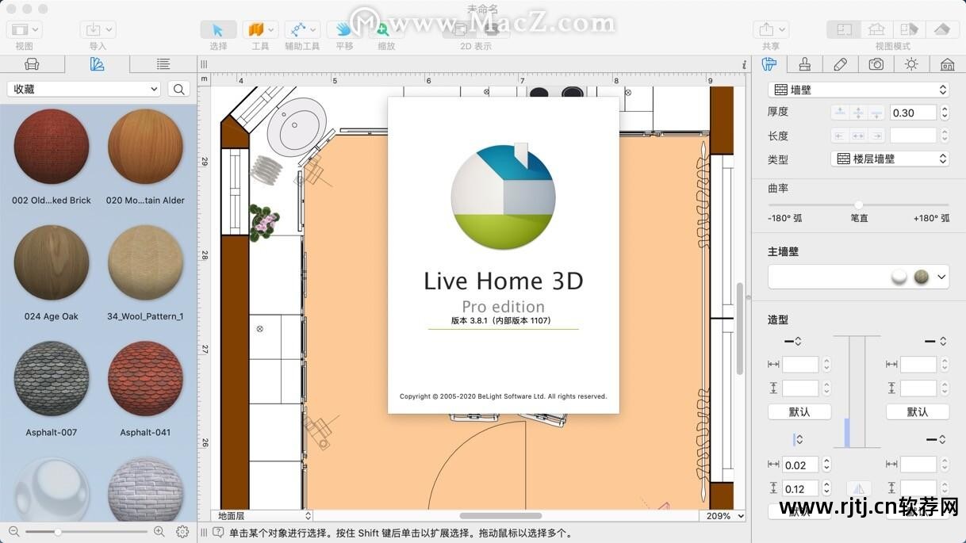The width and height of the screenshot is (966, 543).
Task: Click the info icon above the canvas
Action: pos(744,64)
